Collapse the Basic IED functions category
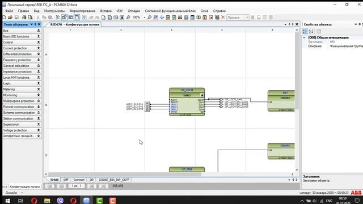Viewport: 363px width, 204px height. 39,36
